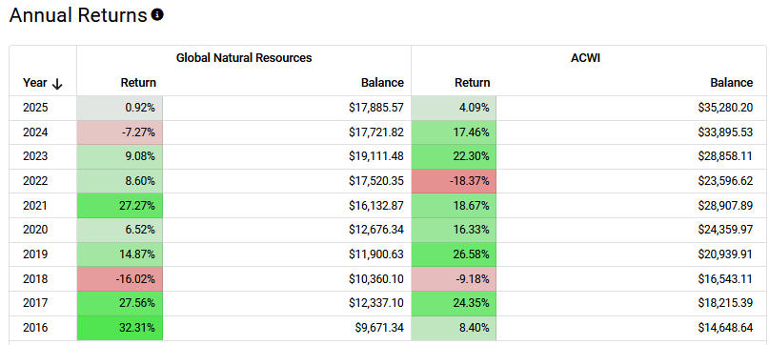Click the $35,280.20 balance cell
The image size is (769, 345).
(631, 108)
